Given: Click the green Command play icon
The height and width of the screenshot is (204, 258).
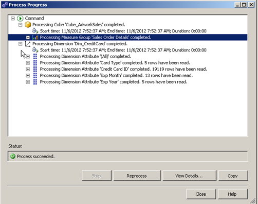Looking at the screenshot, I should pyautogui.click(x=20, y=19).
